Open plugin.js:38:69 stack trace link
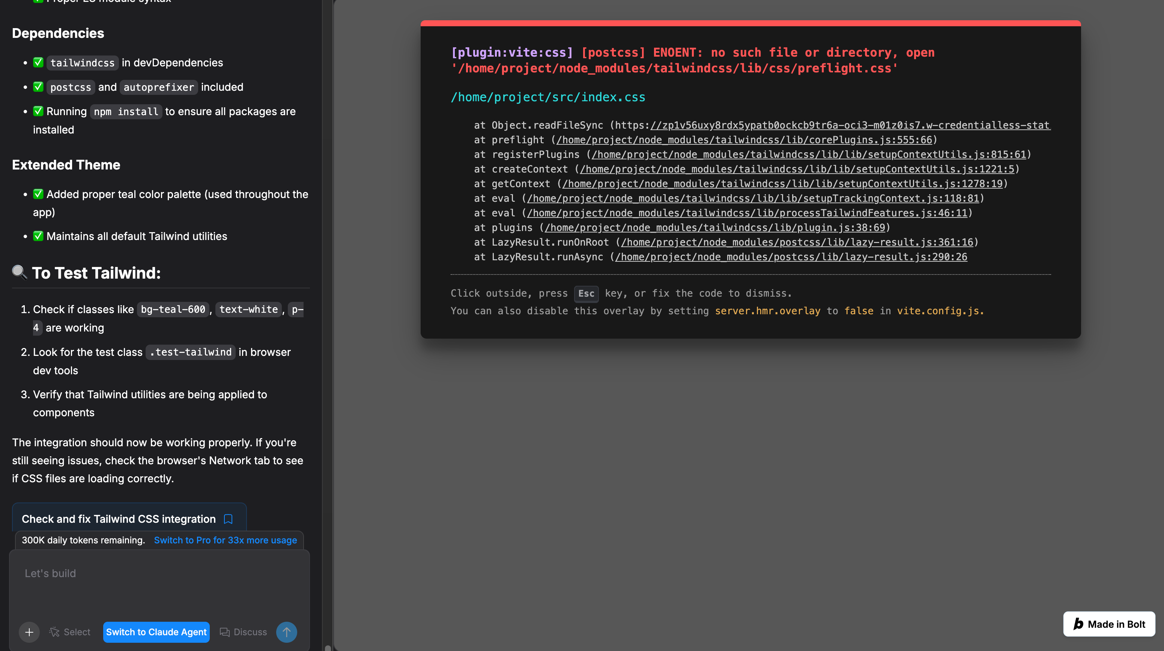 tap(714, 228)
